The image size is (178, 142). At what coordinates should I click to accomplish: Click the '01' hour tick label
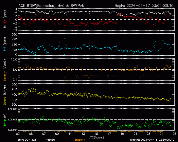click(161, 134)
